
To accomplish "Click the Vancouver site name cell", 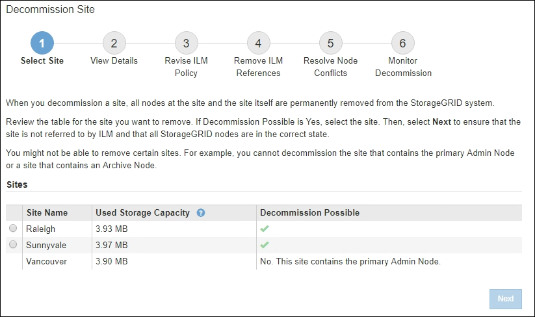I will click(47, 261).
